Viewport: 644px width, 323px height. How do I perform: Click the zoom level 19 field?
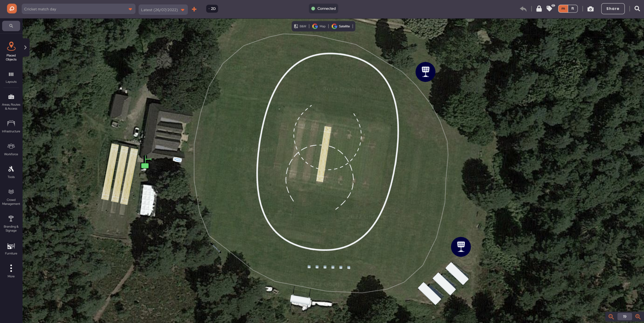(x=625, y=316)
